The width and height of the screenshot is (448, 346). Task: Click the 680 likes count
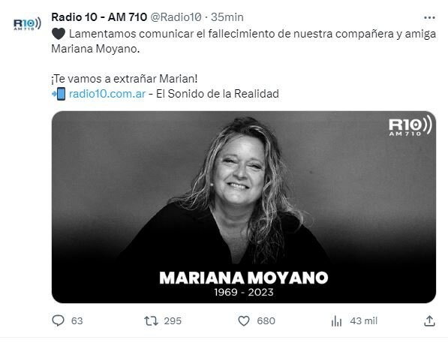pyautogui.click(x=266, y=321)
